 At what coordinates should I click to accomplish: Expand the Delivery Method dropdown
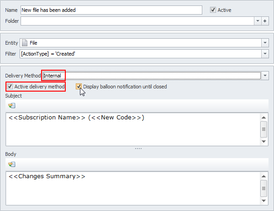pos(265,75)
